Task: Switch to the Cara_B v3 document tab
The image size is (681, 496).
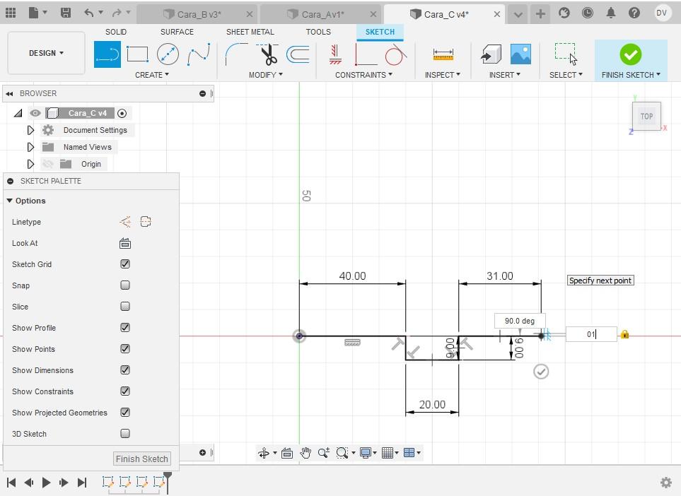Action: pyautogui.click(x=197, y=14)
